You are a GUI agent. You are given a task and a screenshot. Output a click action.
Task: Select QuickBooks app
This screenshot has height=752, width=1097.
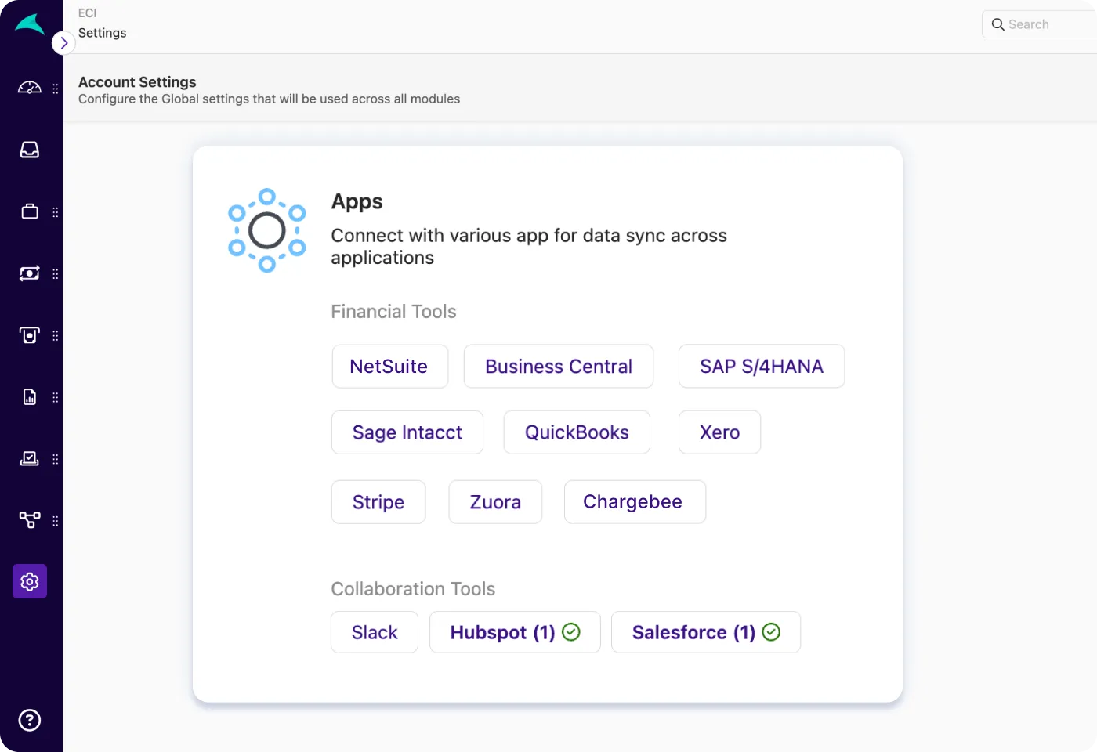click(577, 432)
